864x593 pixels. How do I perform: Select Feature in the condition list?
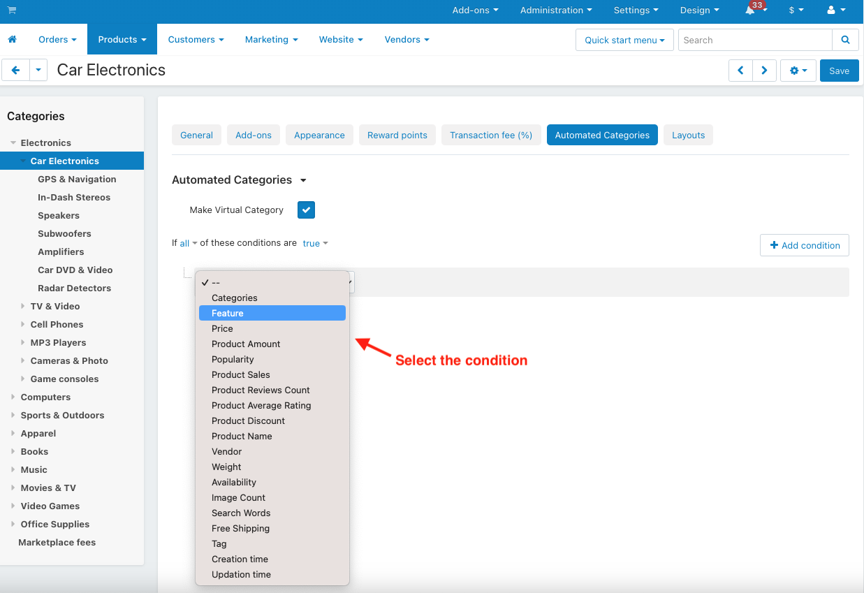272,313
